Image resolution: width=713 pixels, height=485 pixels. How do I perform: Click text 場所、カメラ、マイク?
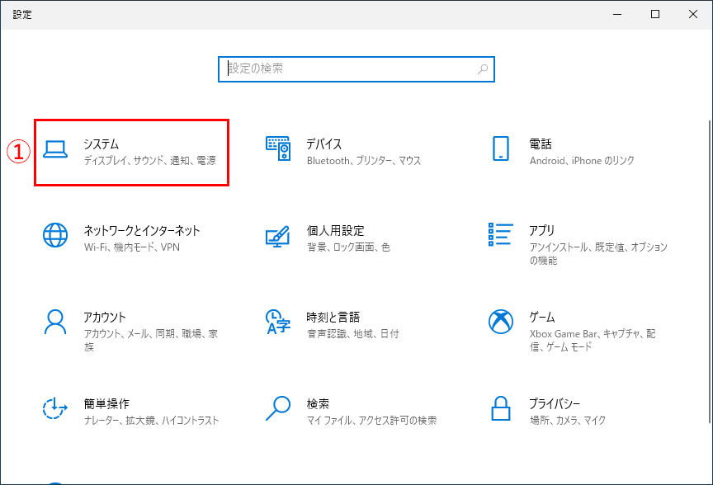pyautogui.click(x=568, y=421)
